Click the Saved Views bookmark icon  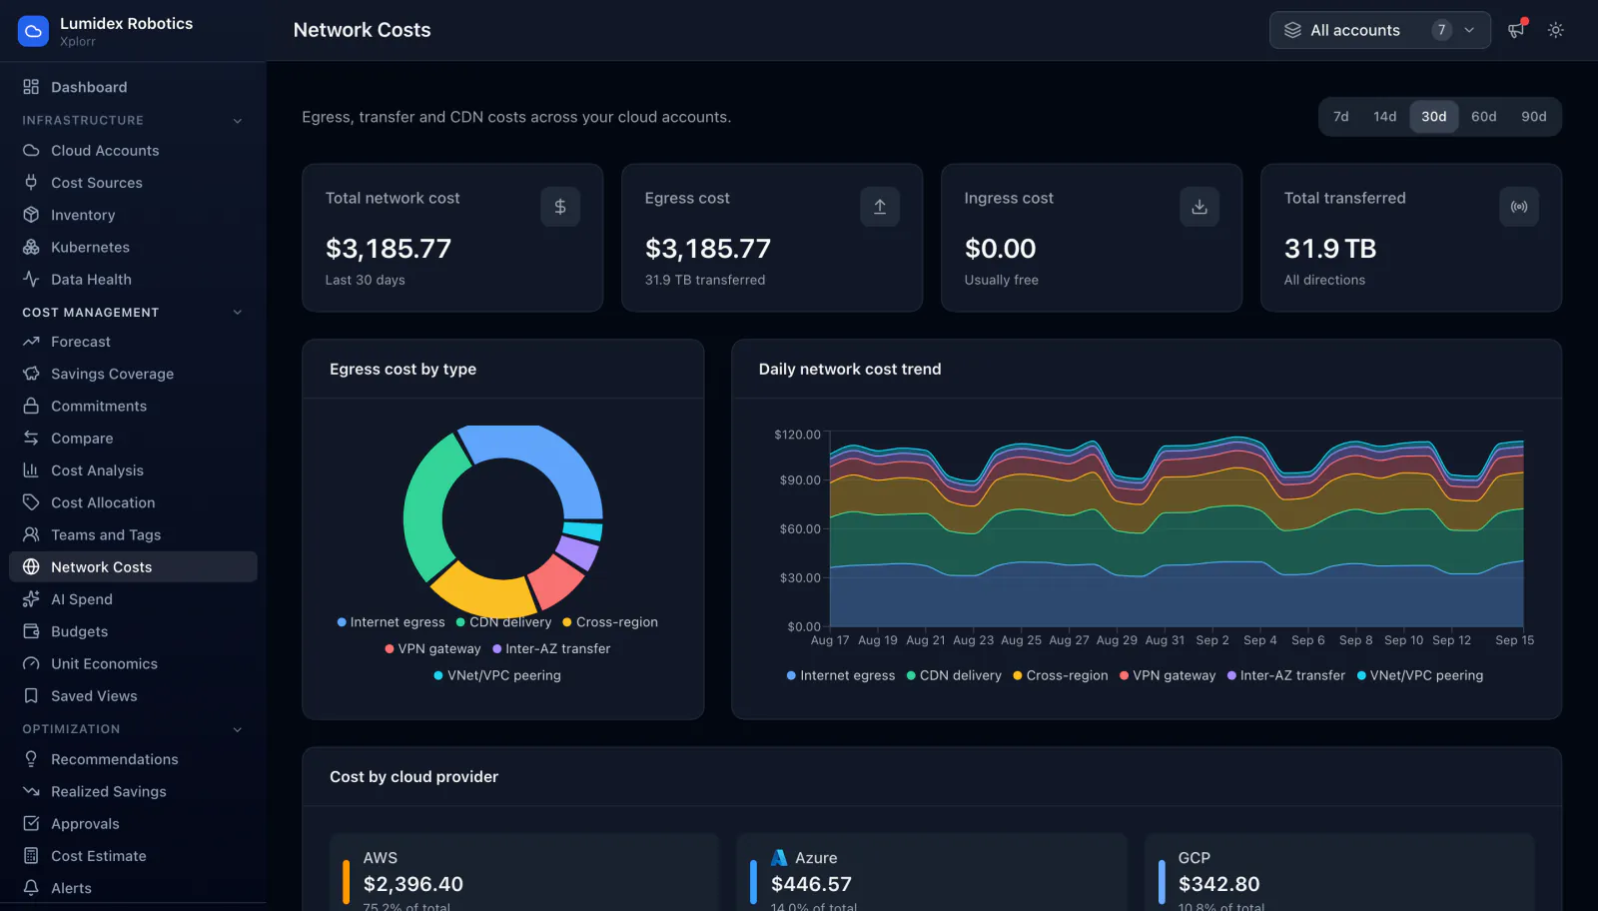(31, 696)
